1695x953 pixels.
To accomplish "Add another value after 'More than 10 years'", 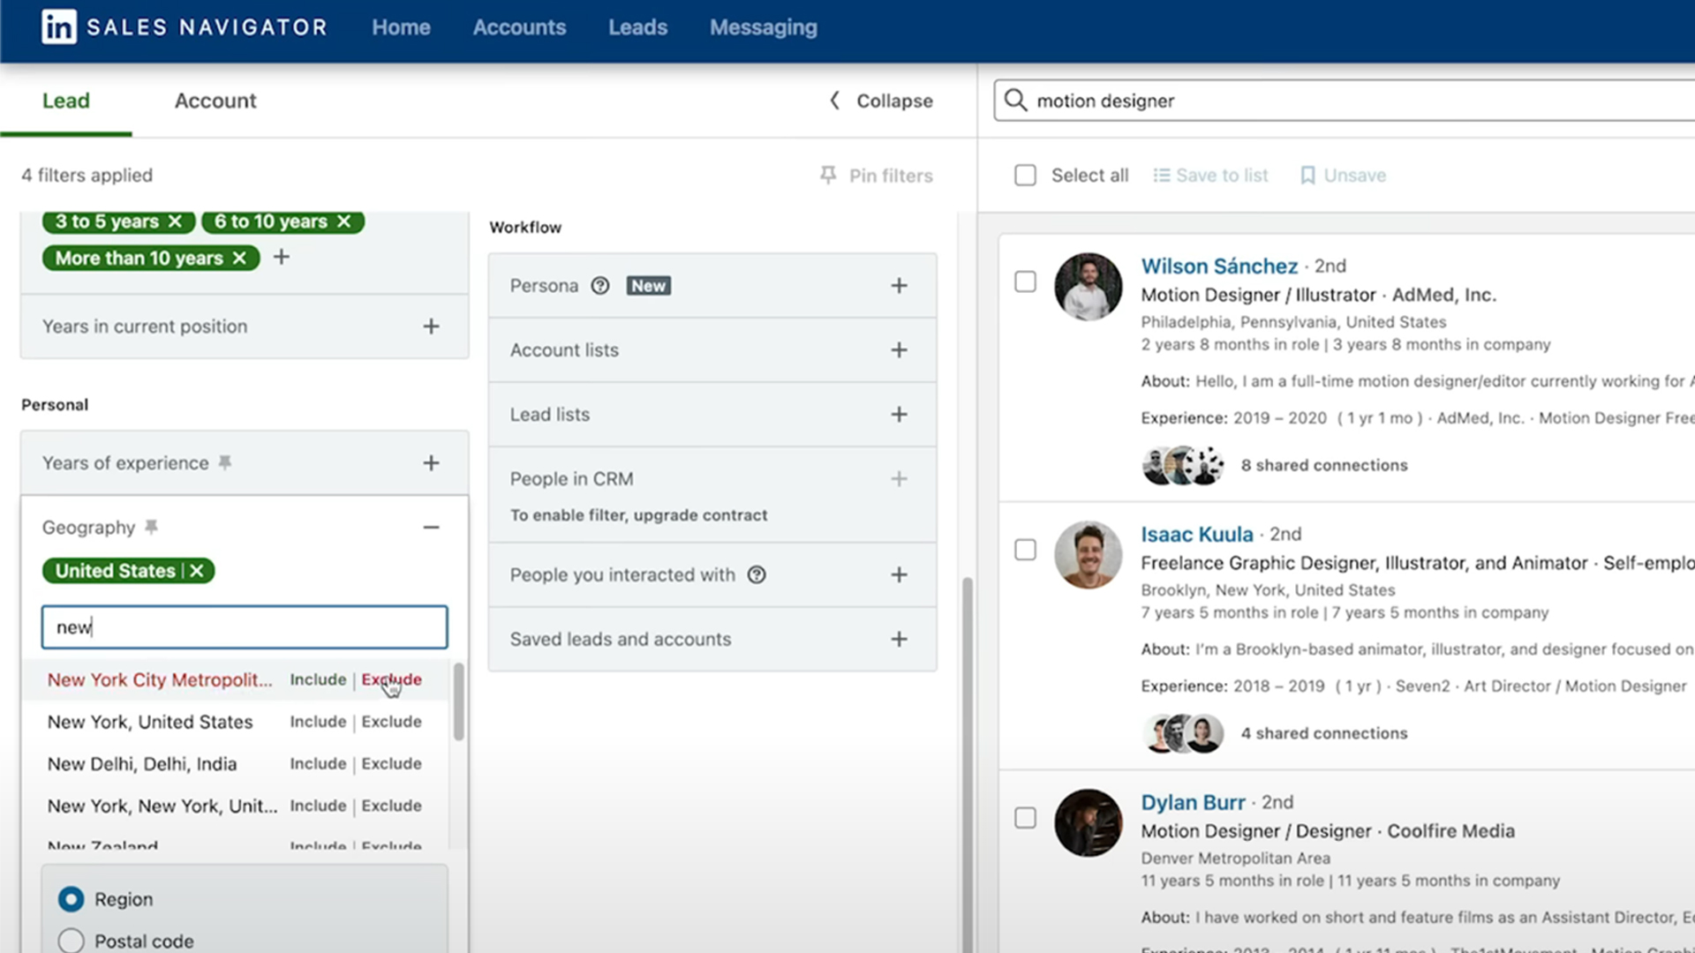I will point(282,257).
